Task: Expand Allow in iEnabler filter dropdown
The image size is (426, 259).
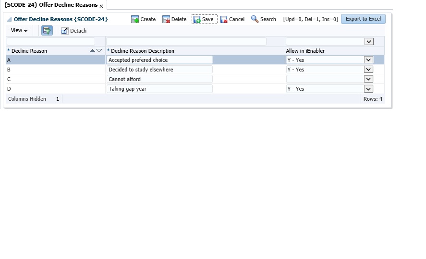Action: pos(369,42)
